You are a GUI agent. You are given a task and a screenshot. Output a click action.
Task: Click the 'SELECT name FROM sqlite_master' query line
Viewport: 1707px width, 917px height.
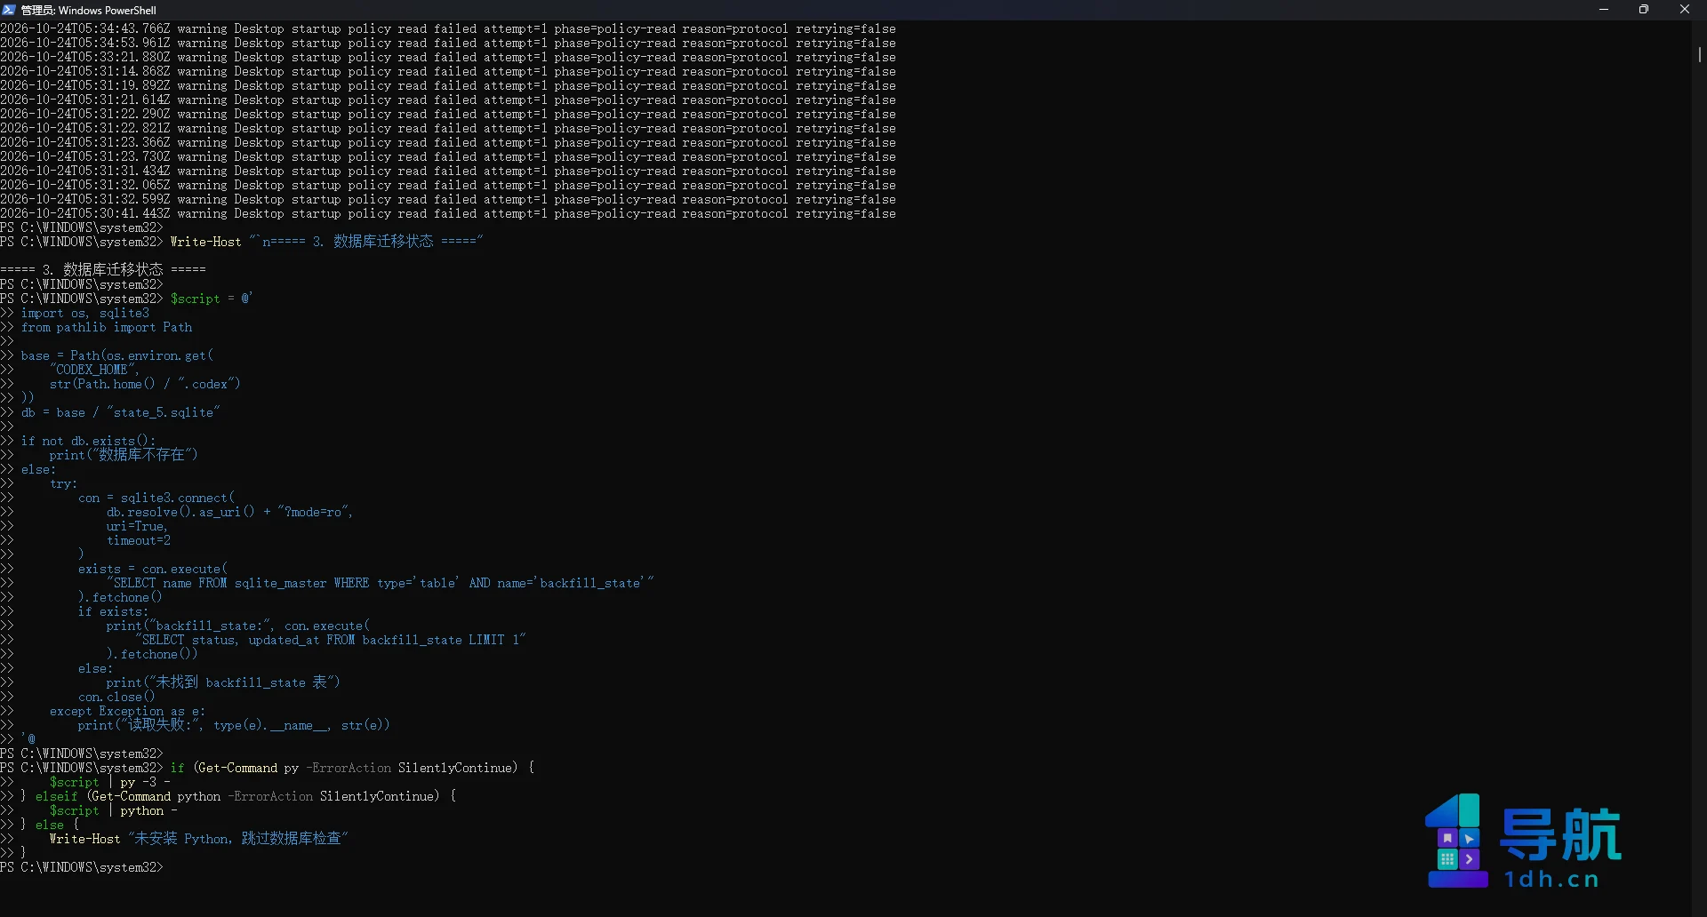381,584
